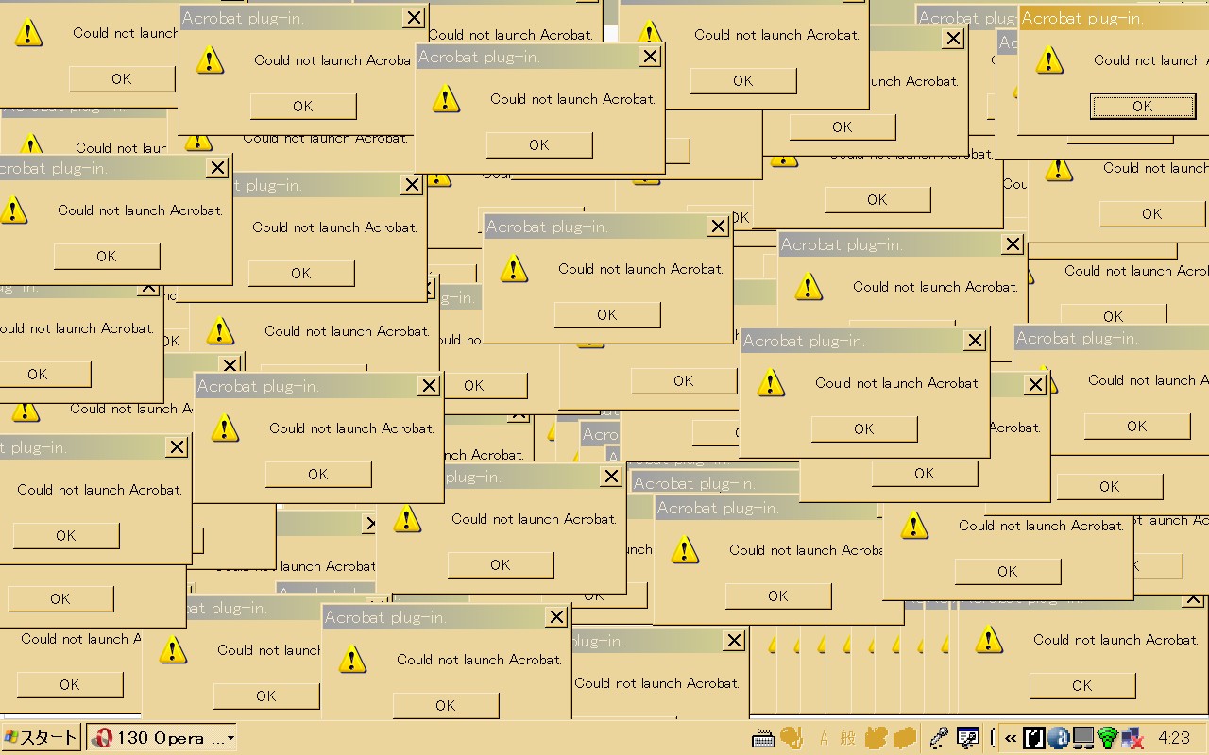Open the スタート Start menu

coord(41,738)
